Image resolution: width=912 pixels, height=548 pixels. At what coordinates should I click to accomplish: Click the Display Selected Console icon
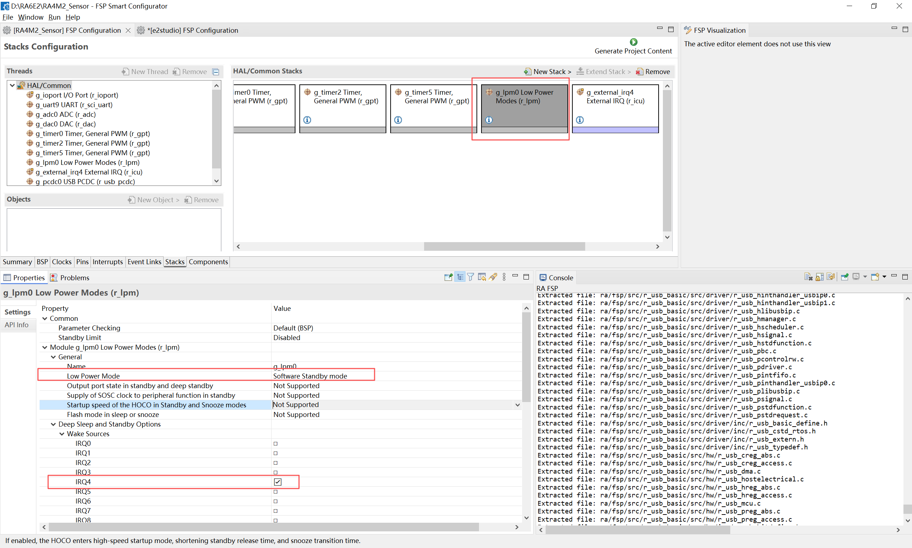point(856,277)
